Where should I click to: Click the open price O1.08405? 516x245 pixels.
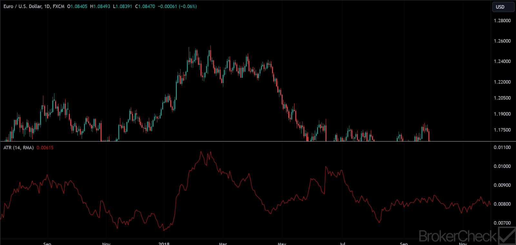coord(77,6)
